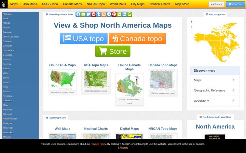Open USGS Topo menu

click(x=50, y=4)
